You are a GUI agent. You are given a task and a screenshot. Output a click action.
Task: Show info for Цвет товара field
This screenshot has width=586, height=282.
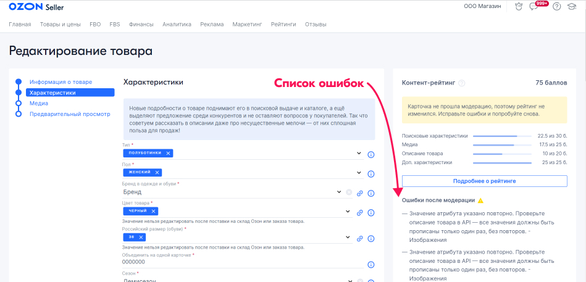coord(371,212)
